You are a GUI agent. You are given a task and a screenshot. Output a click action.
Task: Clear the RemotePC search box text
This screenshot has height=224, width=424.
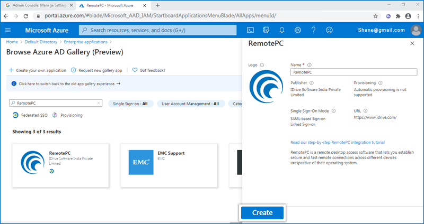(x=99, y=104)
